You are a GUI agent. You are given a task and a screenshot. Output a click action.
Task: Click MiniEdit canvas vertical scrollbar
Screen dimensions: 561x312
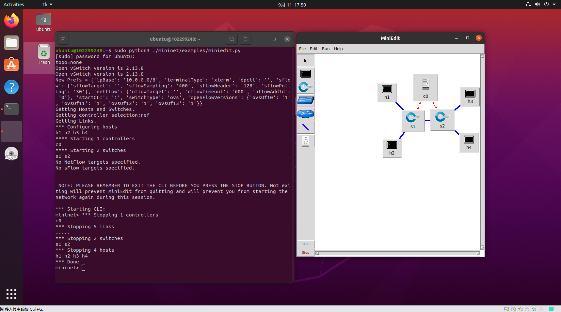coord(482,152)
